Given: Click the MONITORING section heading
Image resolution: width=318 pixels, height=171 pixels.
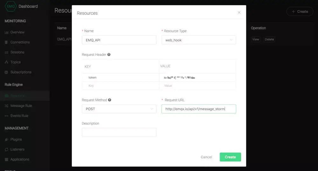Looking at the screenshot, I should point(15,21).
